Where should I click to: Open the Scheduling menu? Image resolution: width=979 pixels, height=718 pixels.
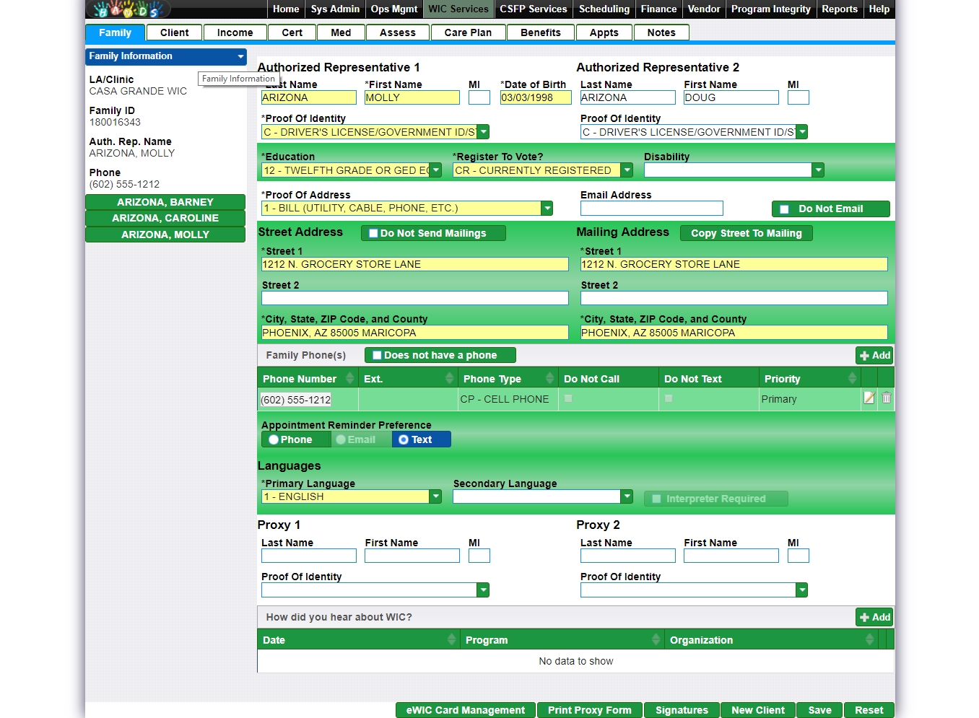(604, 9)
